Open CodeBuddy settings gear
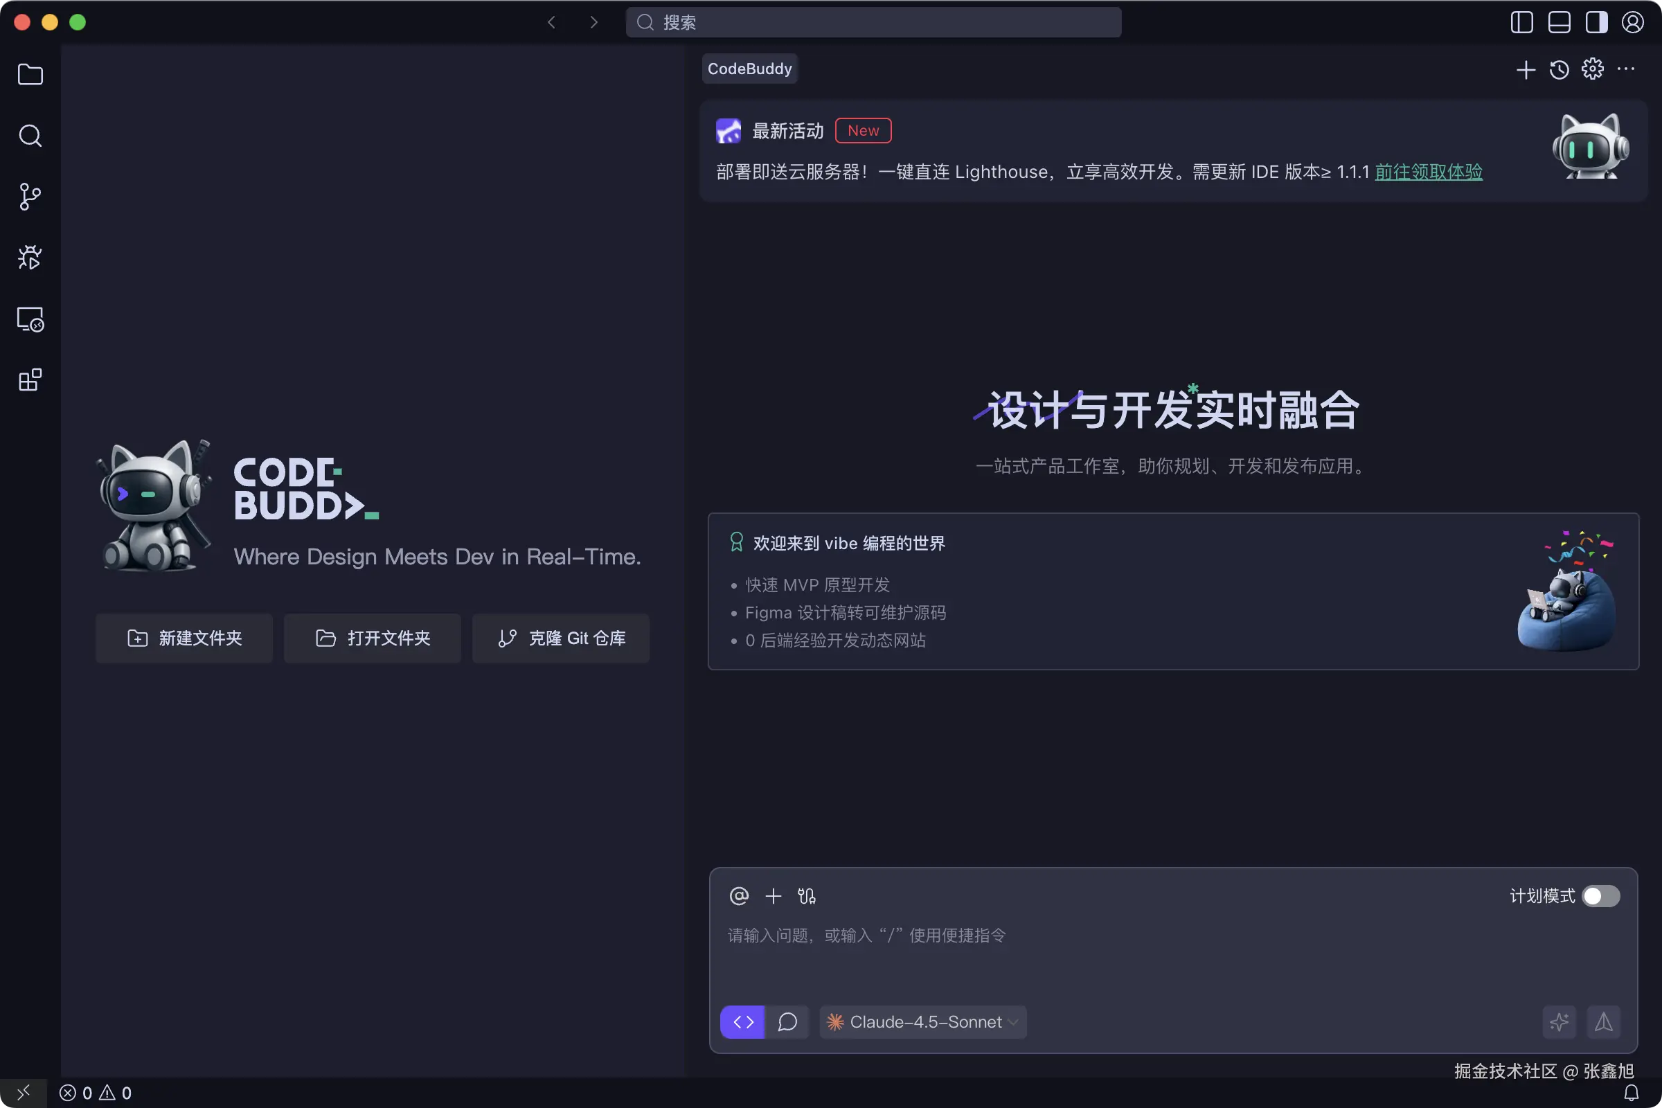Viewport: 1662px width, 1108px height. pyautogui.click(x=1593, y=69)
